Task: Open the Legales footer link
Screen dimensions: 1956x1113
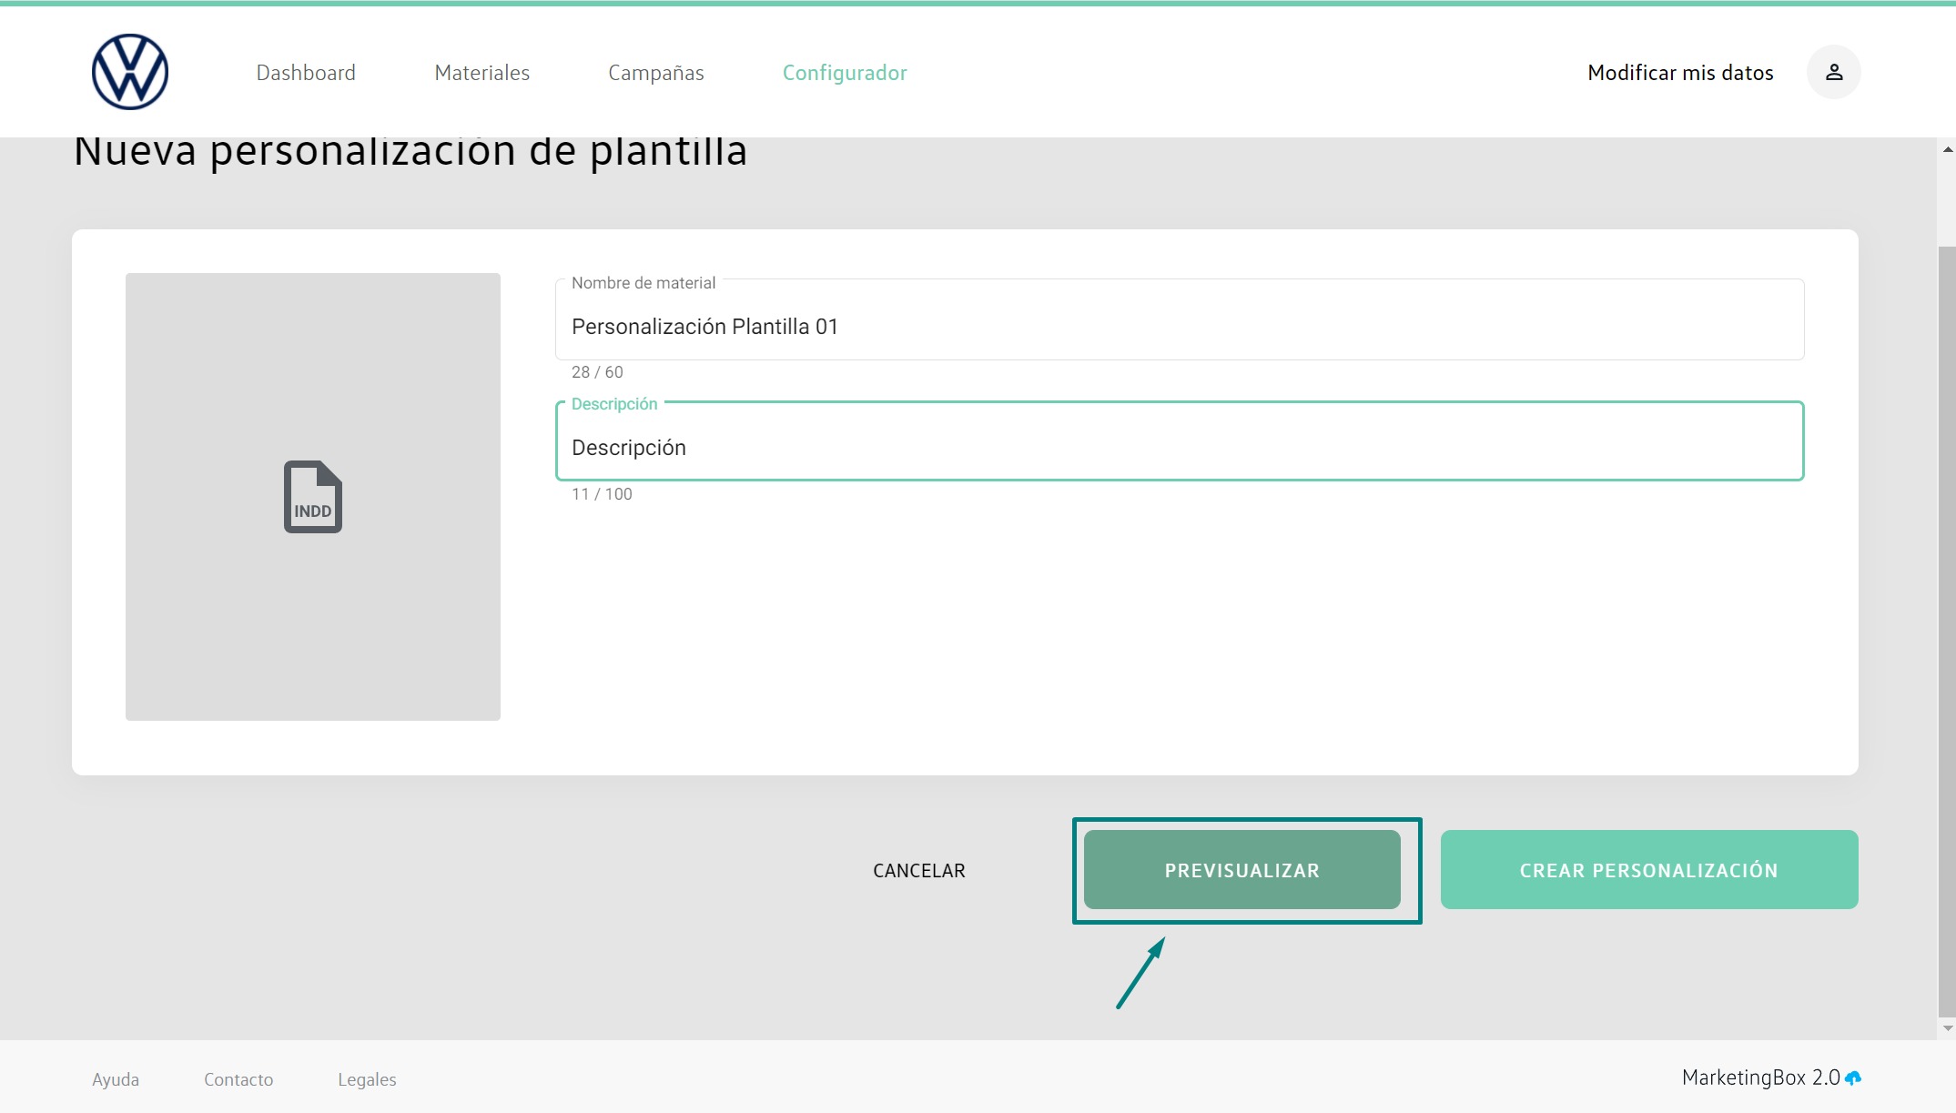Action: pyautogui.click(x=367, y=1079)
